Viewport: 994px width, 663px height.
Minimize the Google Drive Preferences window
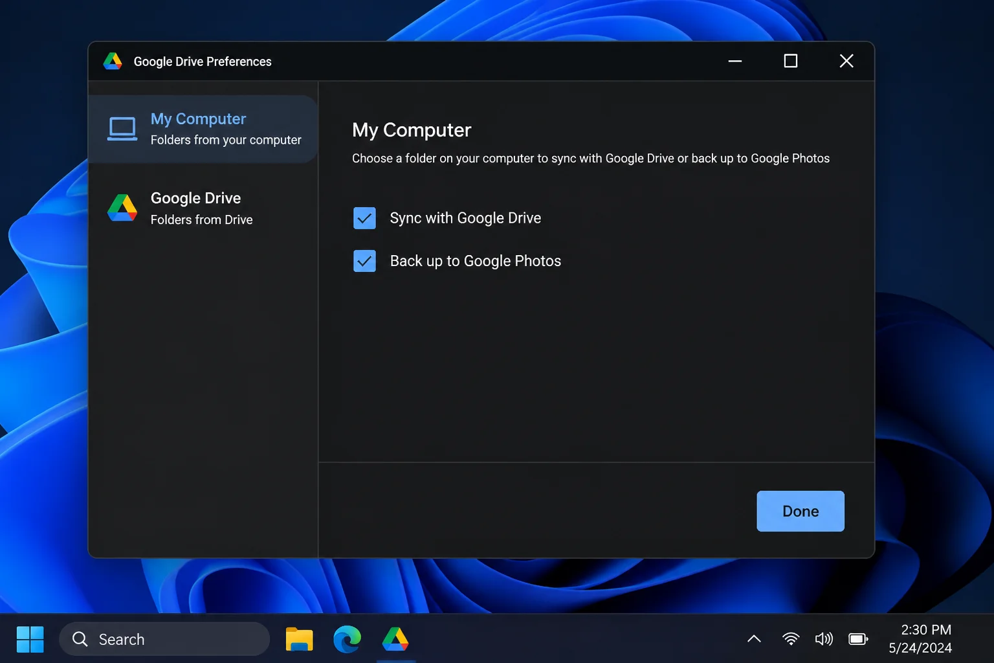point(735,61)
